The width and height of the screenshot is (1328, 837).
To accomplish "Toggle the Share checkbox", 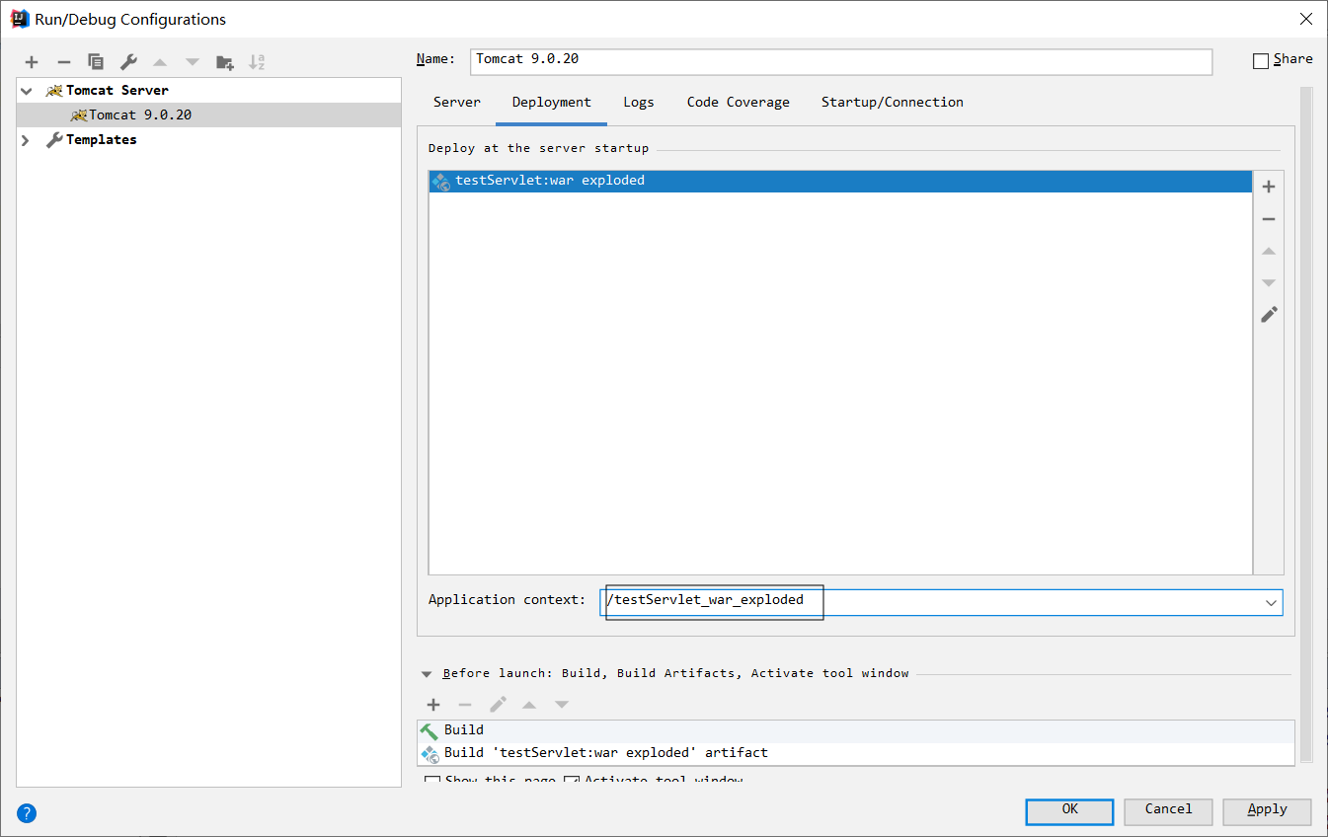I will click(1260, 60).
